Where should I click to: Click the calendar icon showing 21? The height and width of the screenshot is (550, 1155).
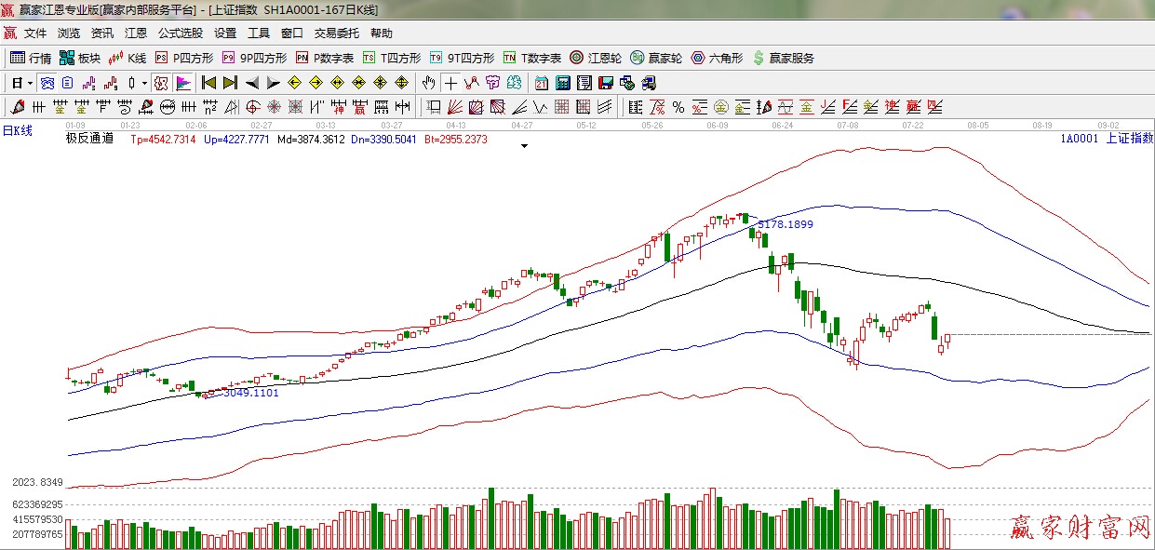tap(541, 83)
